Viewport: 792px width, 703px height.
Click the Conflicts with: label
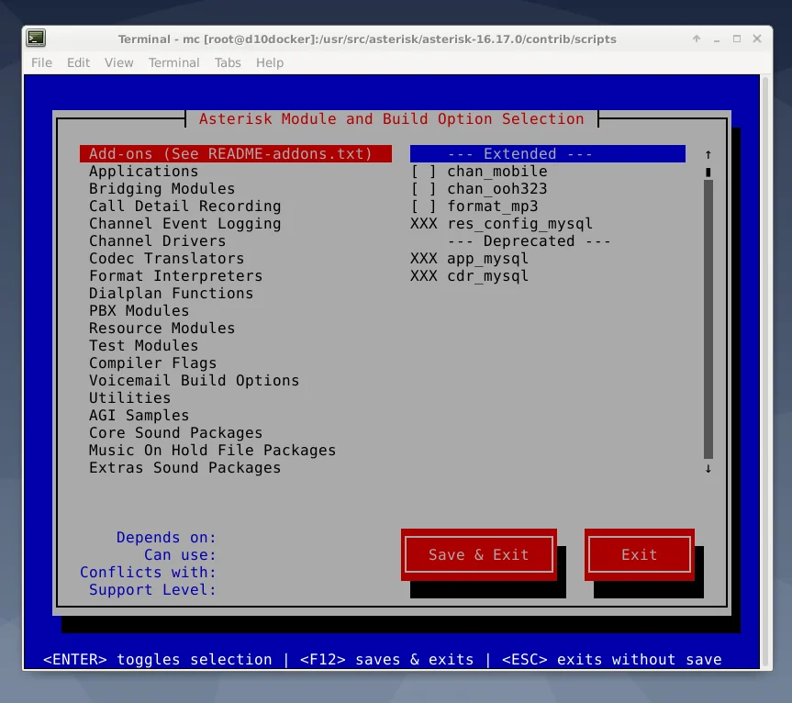pos(148,572)
